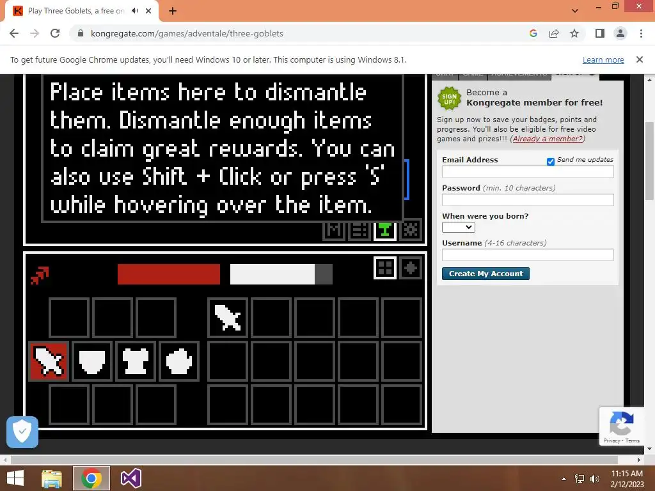Share this page via share icon
This screenshot has width=655, height=491.
point(554,33)
